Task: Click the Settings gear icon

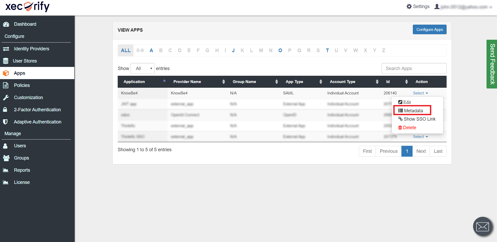Action: pyautogui.click(x=409, y=6)
